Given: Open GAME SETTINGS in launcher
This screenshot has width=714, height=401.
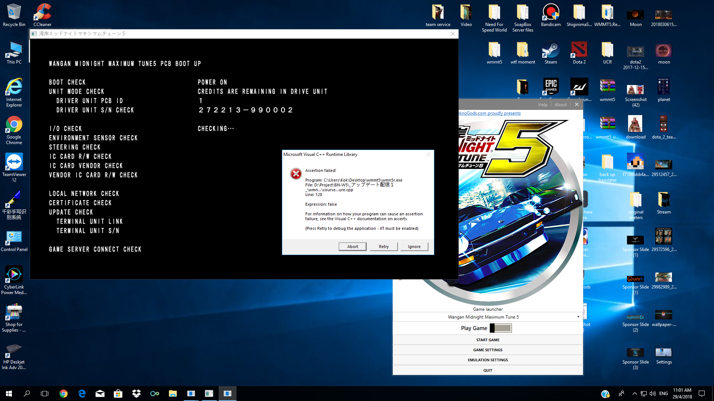Looking at the screenshot, I should pos(488,350).
